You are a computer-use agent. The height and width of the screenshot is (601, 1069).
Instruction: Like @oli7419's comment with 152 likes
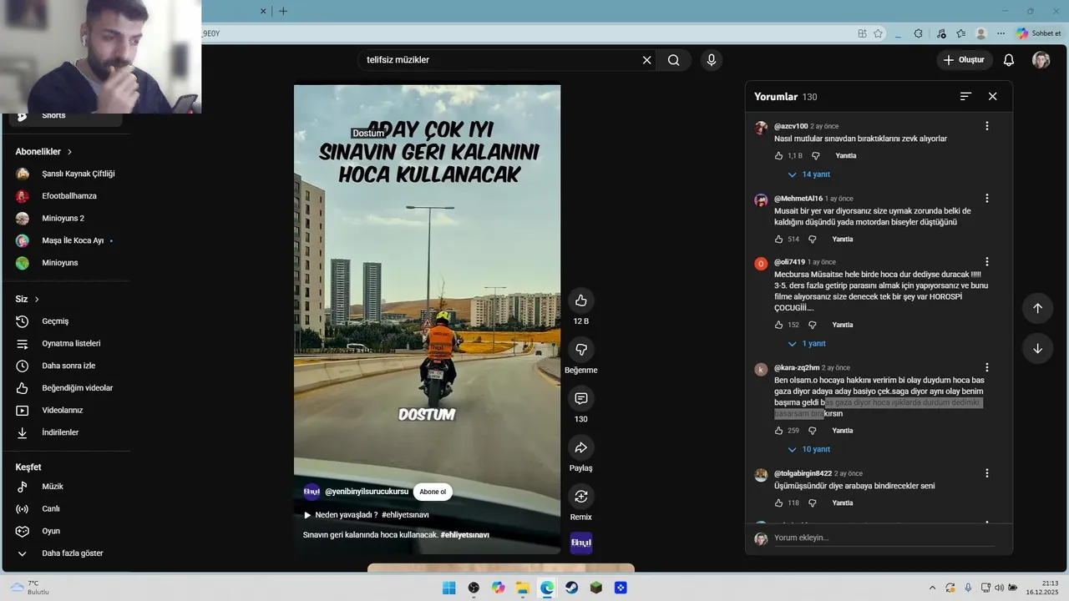(x=779, y=325)
